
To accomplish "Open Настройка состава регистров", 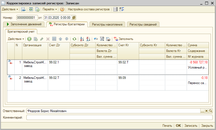I will pos(89,9).
